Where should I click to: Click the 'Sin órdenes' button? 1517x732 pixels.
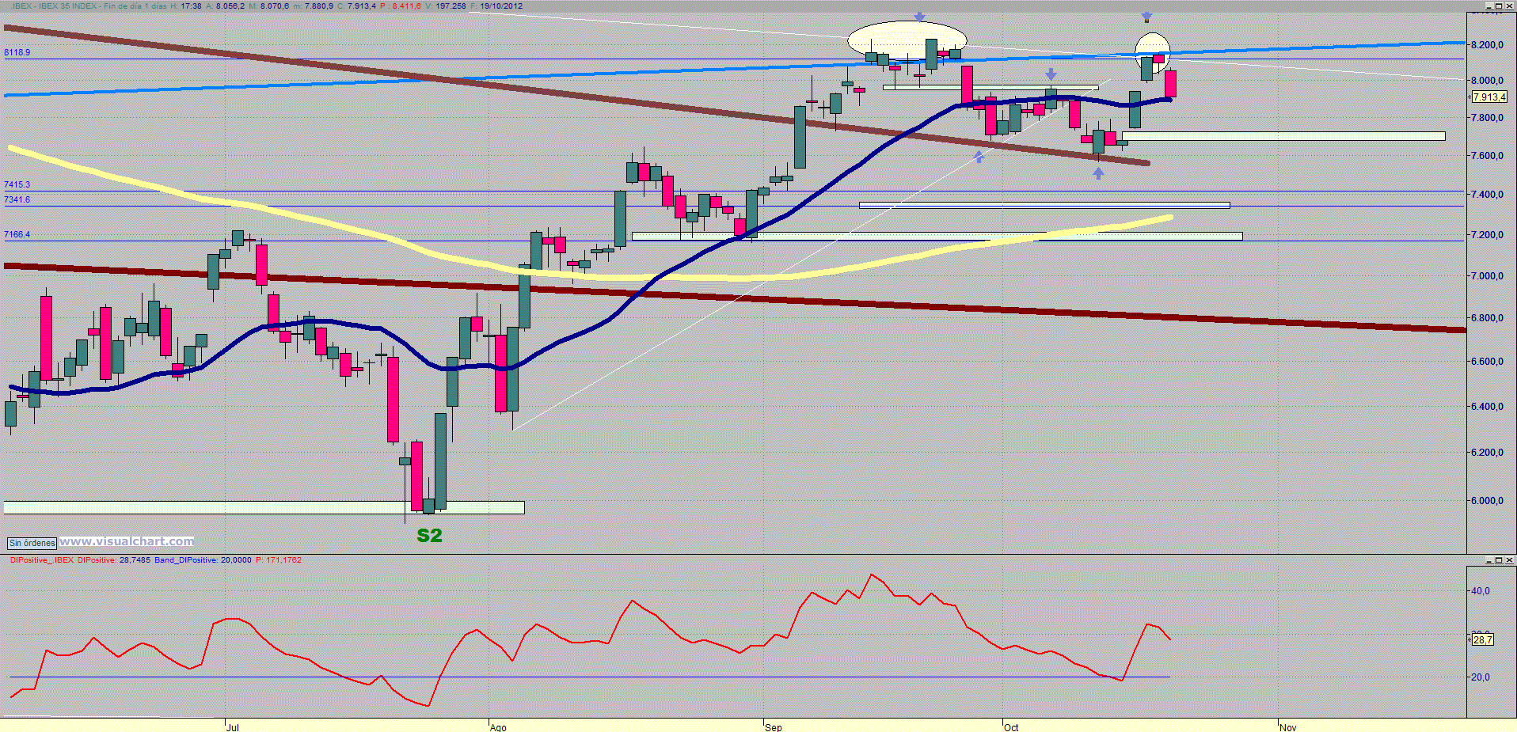point(32,543)
